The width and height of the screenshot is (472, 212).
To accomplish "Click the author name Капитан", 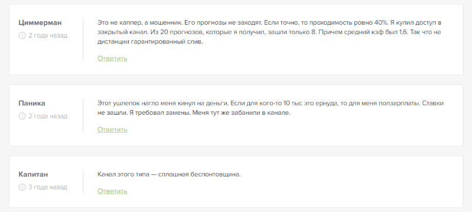I will [x=33, y=174].
